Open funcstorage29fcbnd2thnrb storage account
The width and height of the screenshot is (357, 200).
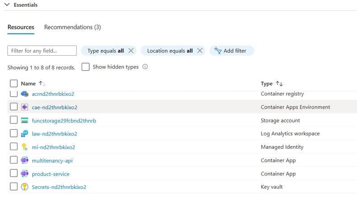pos(64,121)
